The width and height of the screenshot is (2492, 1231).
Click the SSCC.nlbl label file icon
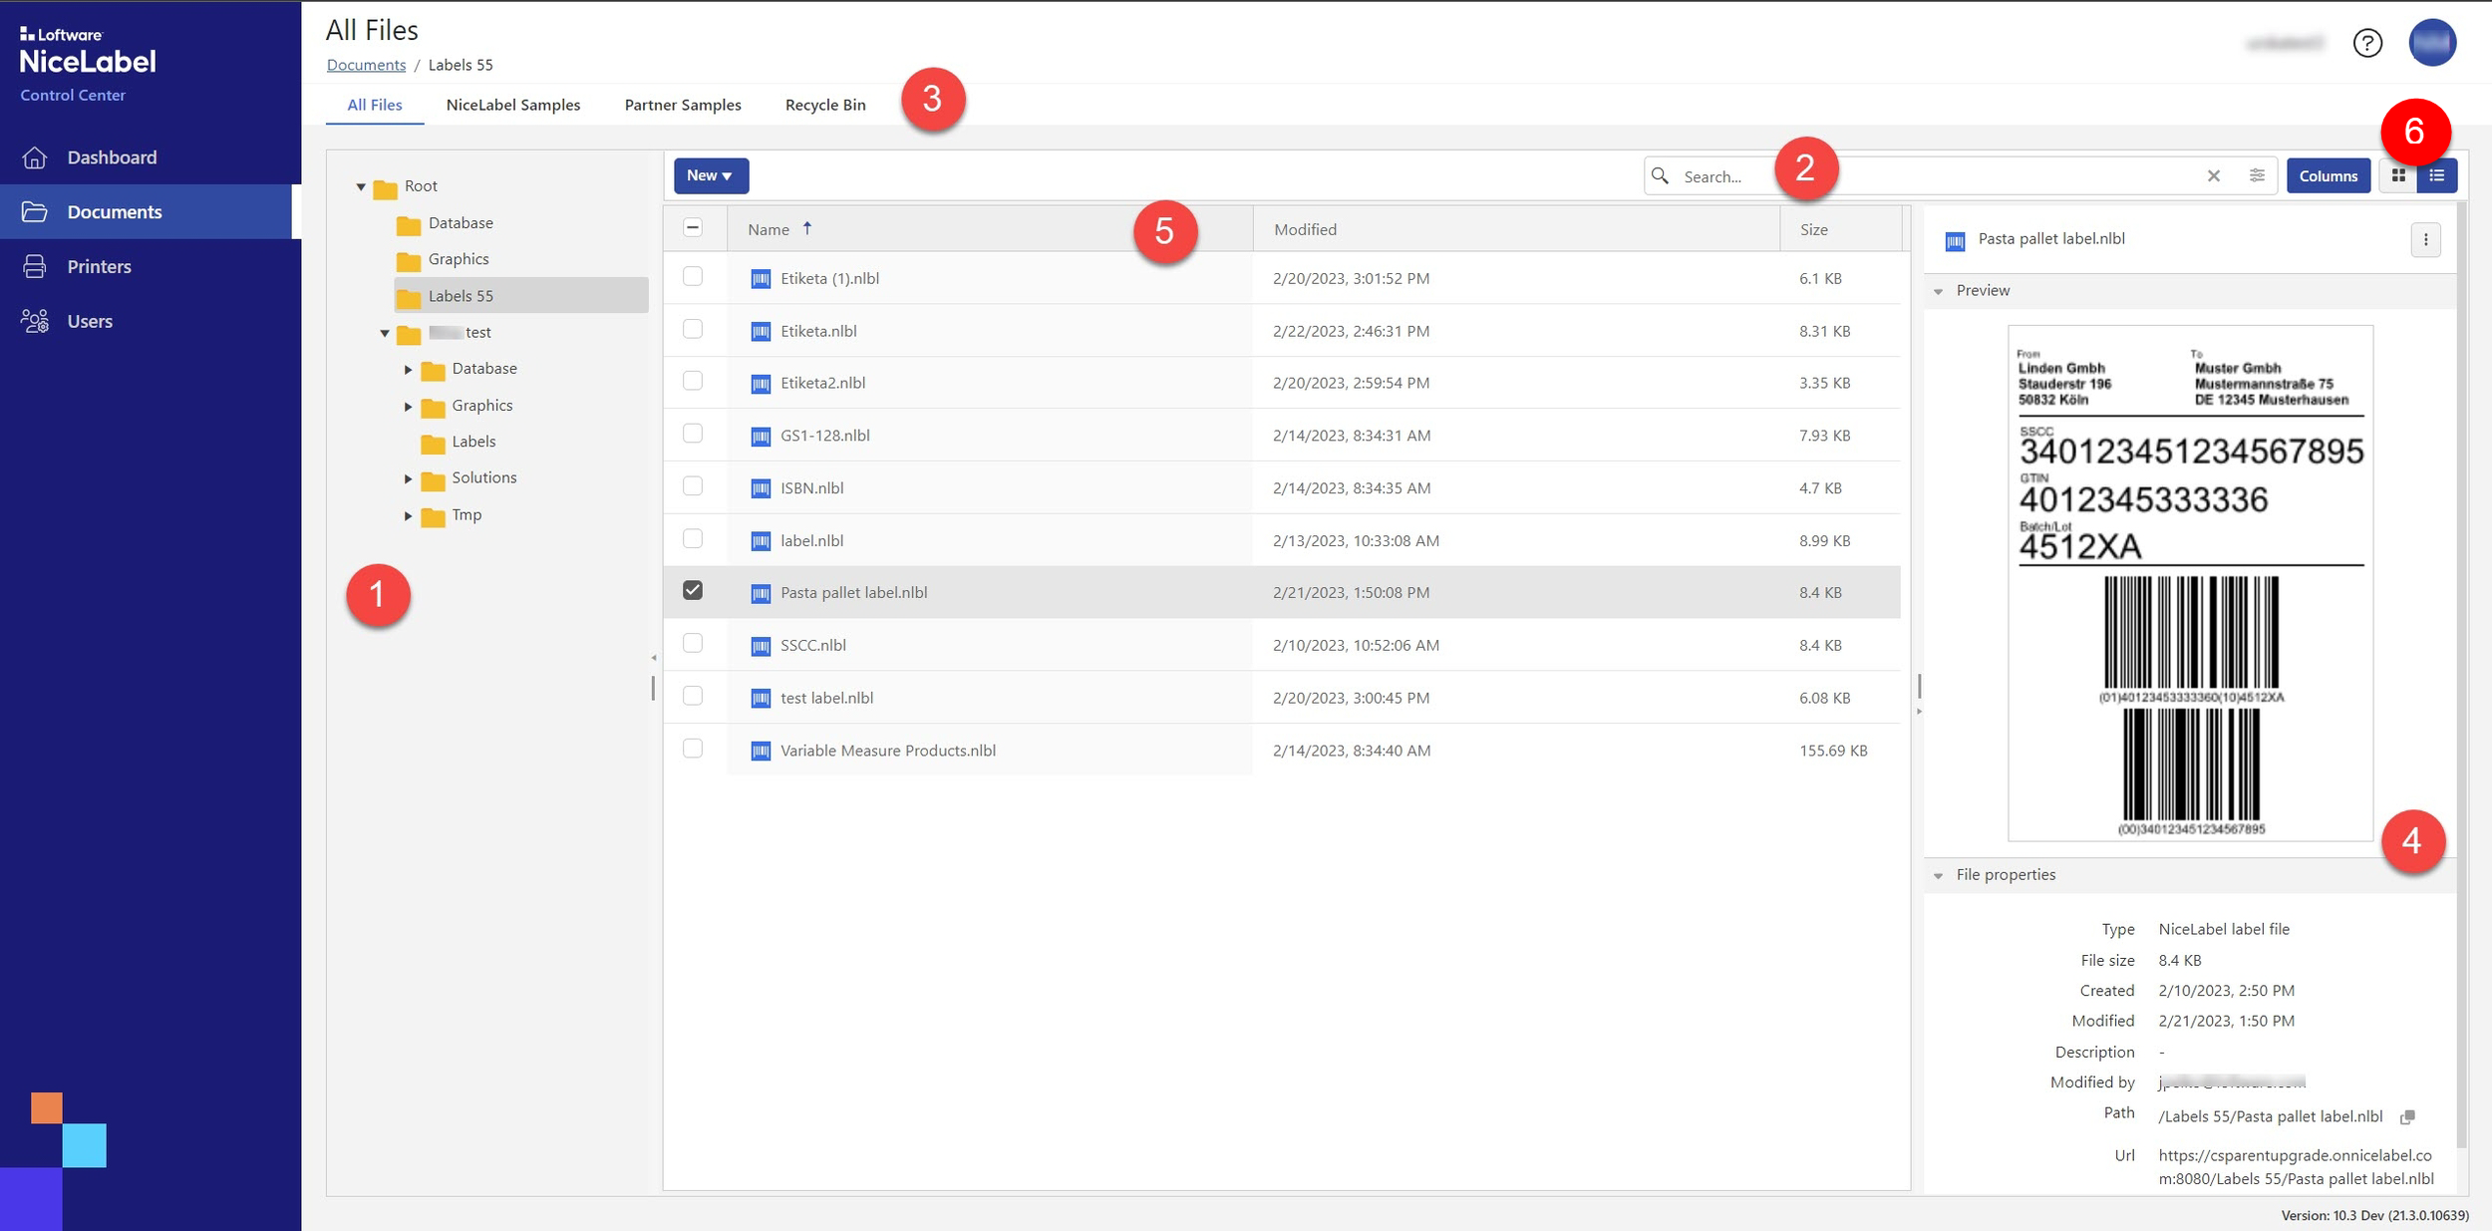point(761,646)
